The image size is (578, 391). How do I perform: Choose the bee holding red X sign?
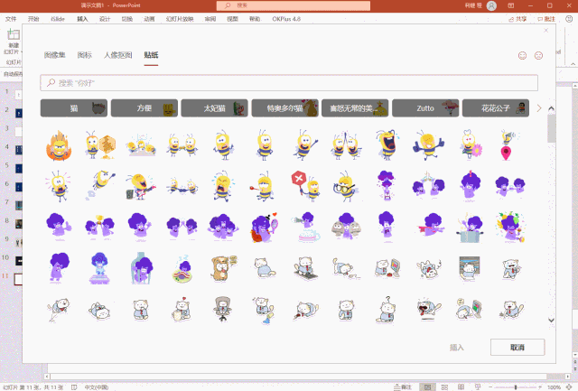point(305,185)
